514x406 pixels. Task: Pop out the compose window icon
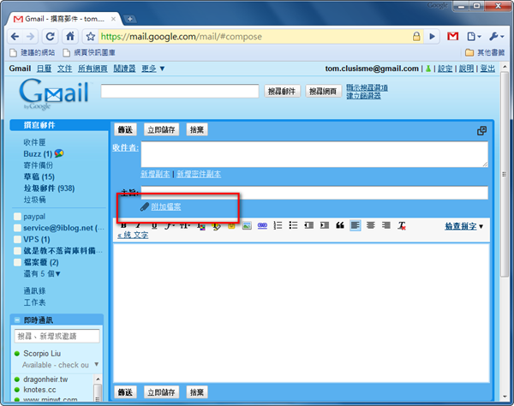click(x=481, y=131)
